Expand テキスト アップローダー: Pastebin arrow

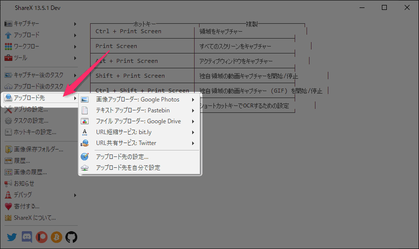(x=193, y=110)
